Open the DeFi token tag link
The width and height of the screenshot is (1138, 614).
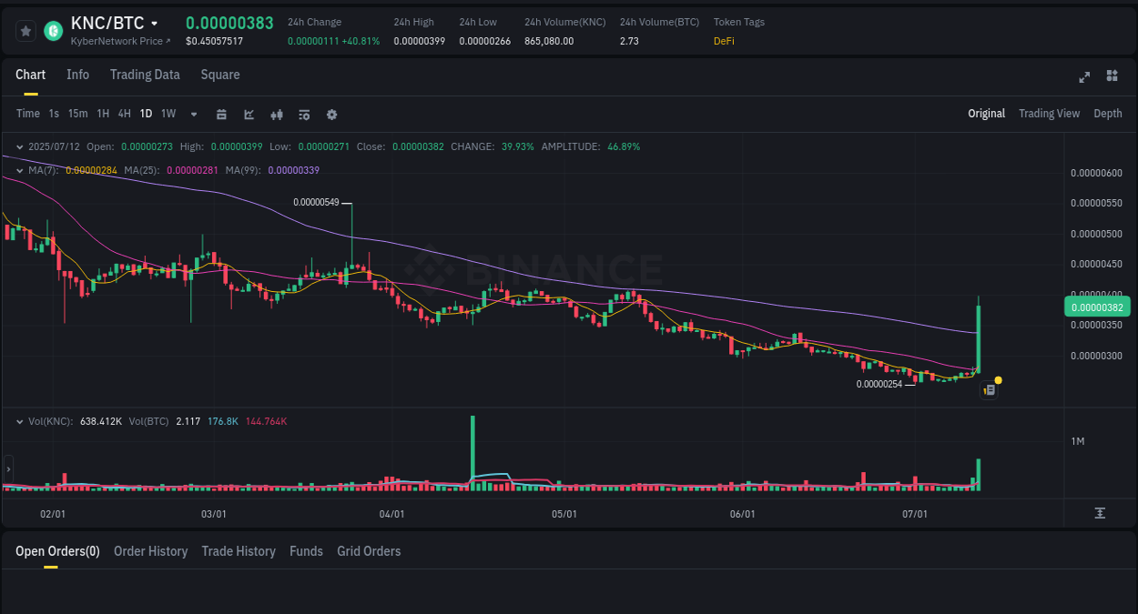pyautogui.click(x=724, y=41)
